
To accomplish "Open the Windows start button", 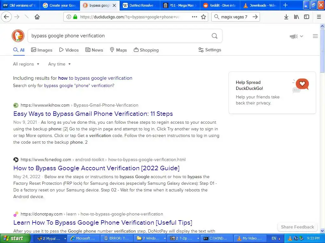I will click(x=15, y=238).
